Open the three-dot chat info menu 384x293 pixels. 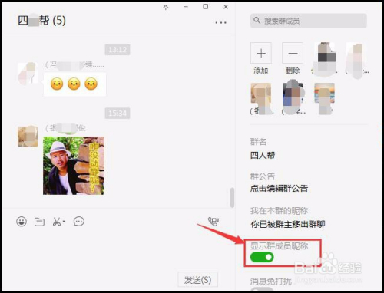220,23
